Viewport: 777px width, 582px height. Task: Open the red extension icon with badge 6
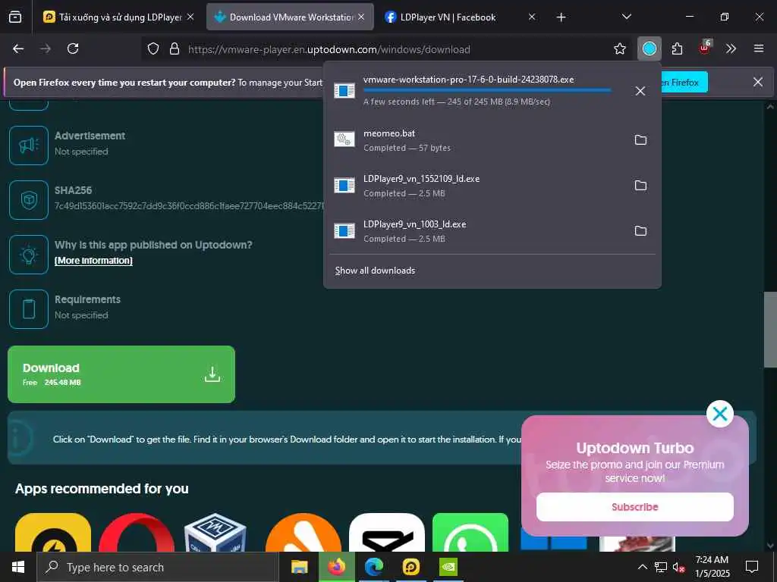click(x=704, y=48)
